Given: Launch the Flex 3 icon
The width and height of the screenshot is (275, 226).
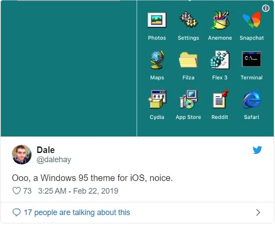Looking at the screenshot, I should click(220, 60).
